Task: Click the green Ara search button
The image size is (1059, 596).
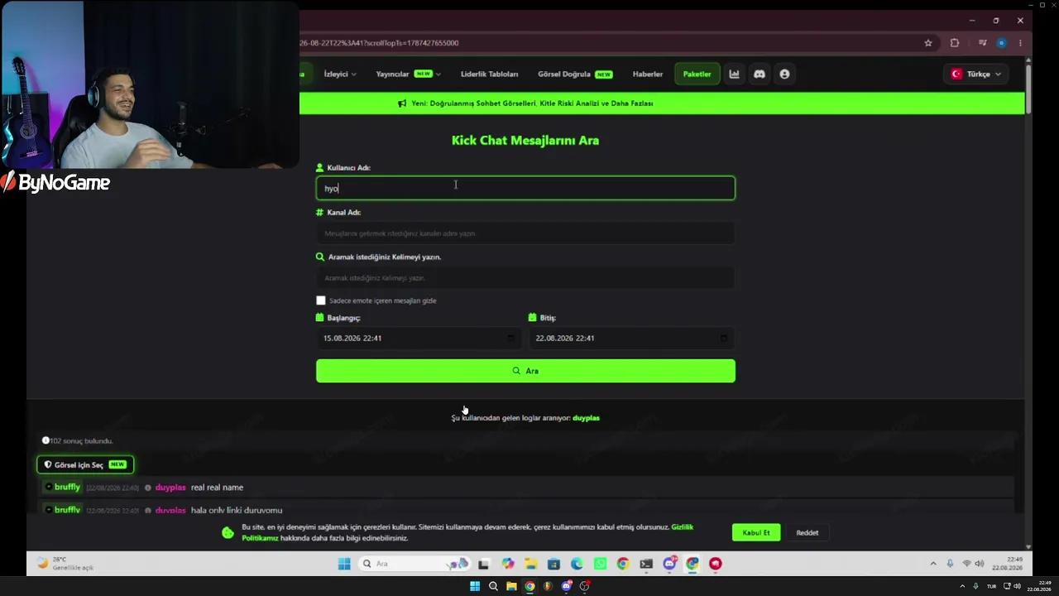Action: [525, 371]
